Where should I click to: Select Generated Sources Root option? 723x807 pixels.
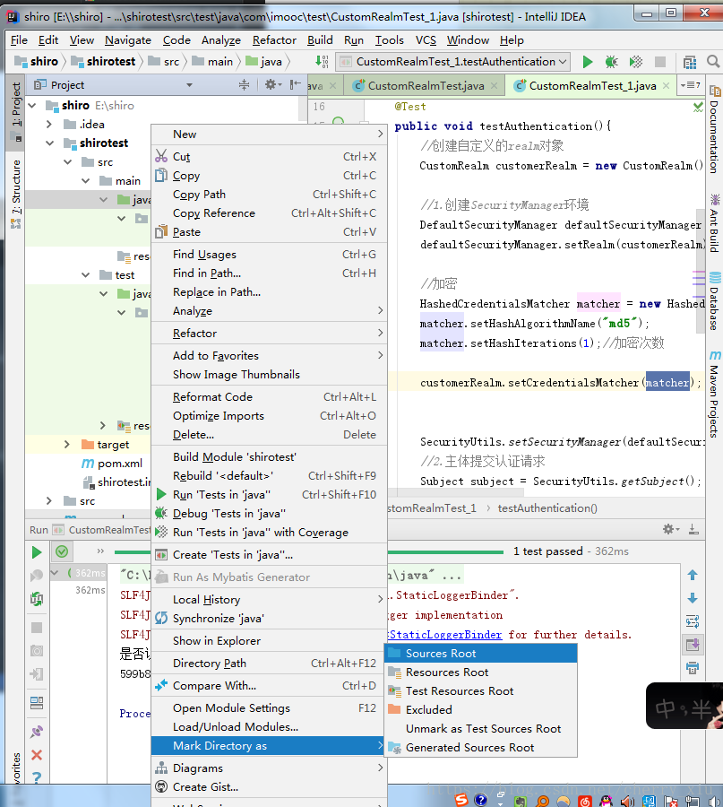point(481,747)
